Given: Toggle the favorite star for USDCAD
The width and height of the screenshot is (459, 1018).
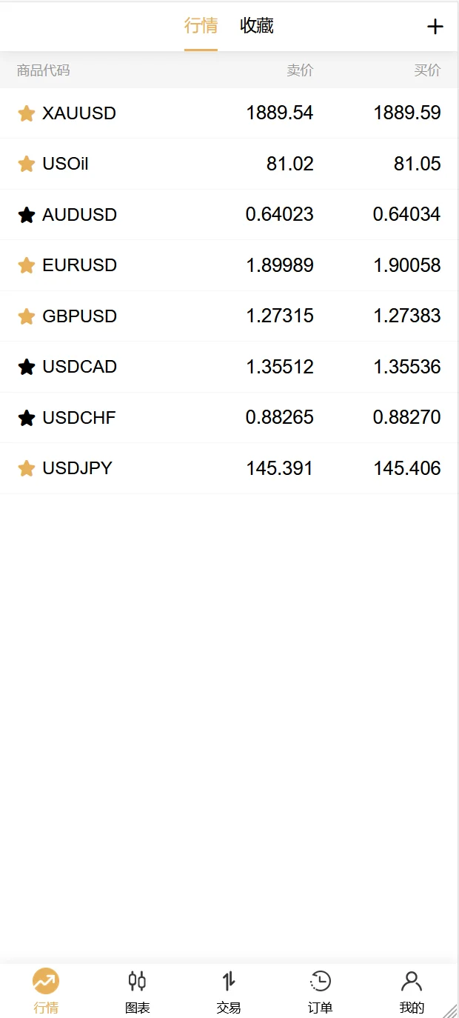Looking at the screenshot, I should tap(27, 367).
